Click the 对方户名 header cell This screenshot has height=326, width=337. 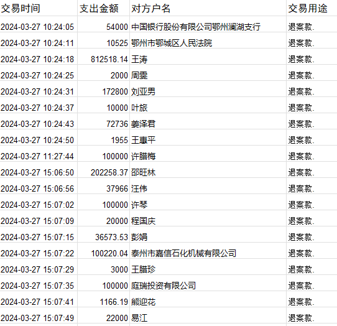pyautogui.click(x=208, y=8)
